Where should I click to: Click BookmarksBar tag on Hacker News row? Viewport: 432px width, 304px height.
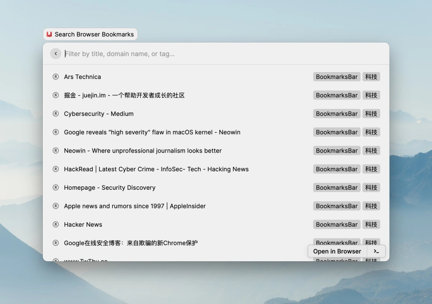337,224
